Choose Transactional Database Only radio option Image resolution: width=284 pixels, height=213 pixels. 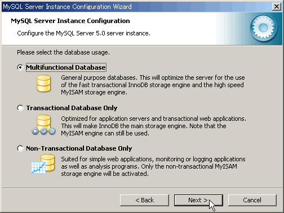(x=20, y=108)
